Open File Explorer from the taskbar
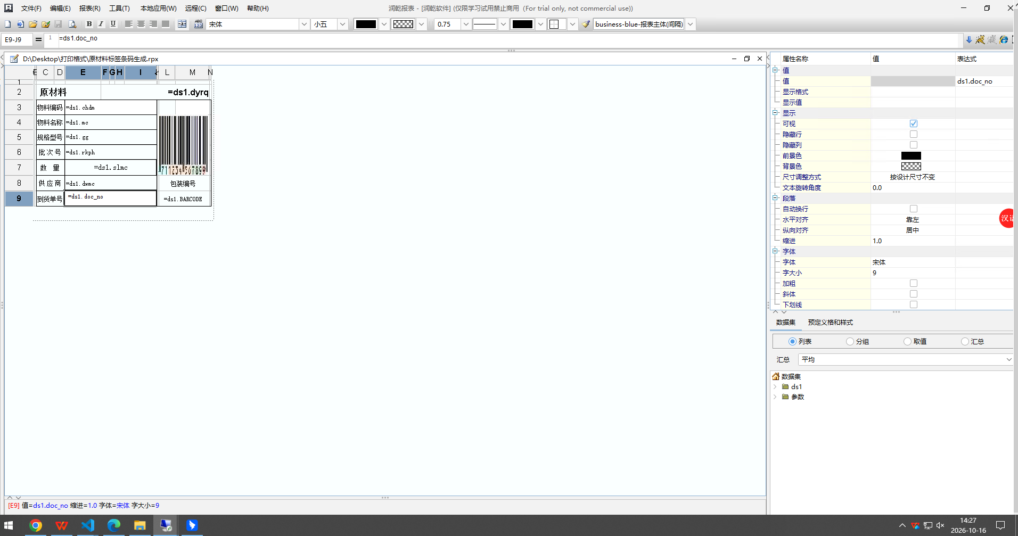This screenshot has width=1018, height=536. [x=140, y=525]
